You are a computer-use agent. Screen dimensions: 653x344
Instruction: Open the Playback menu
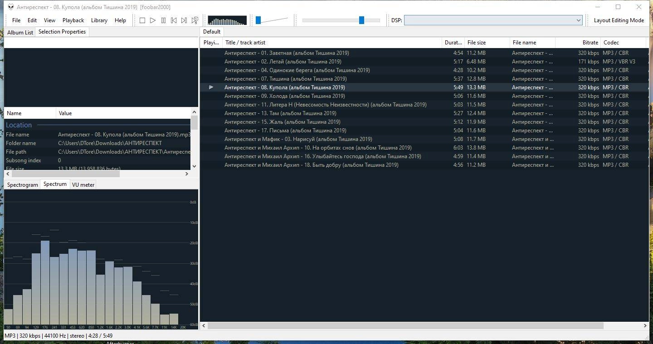[73, 20]
